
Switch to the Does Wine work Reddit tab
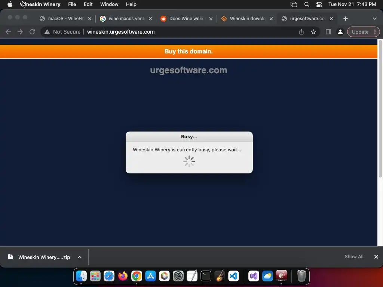pyautogui.click(x=186, y=19)
